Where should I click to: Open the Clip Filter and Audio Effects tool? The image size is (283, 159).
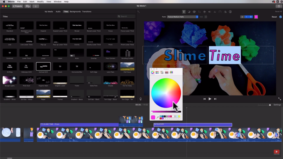(x=225, y=12)
